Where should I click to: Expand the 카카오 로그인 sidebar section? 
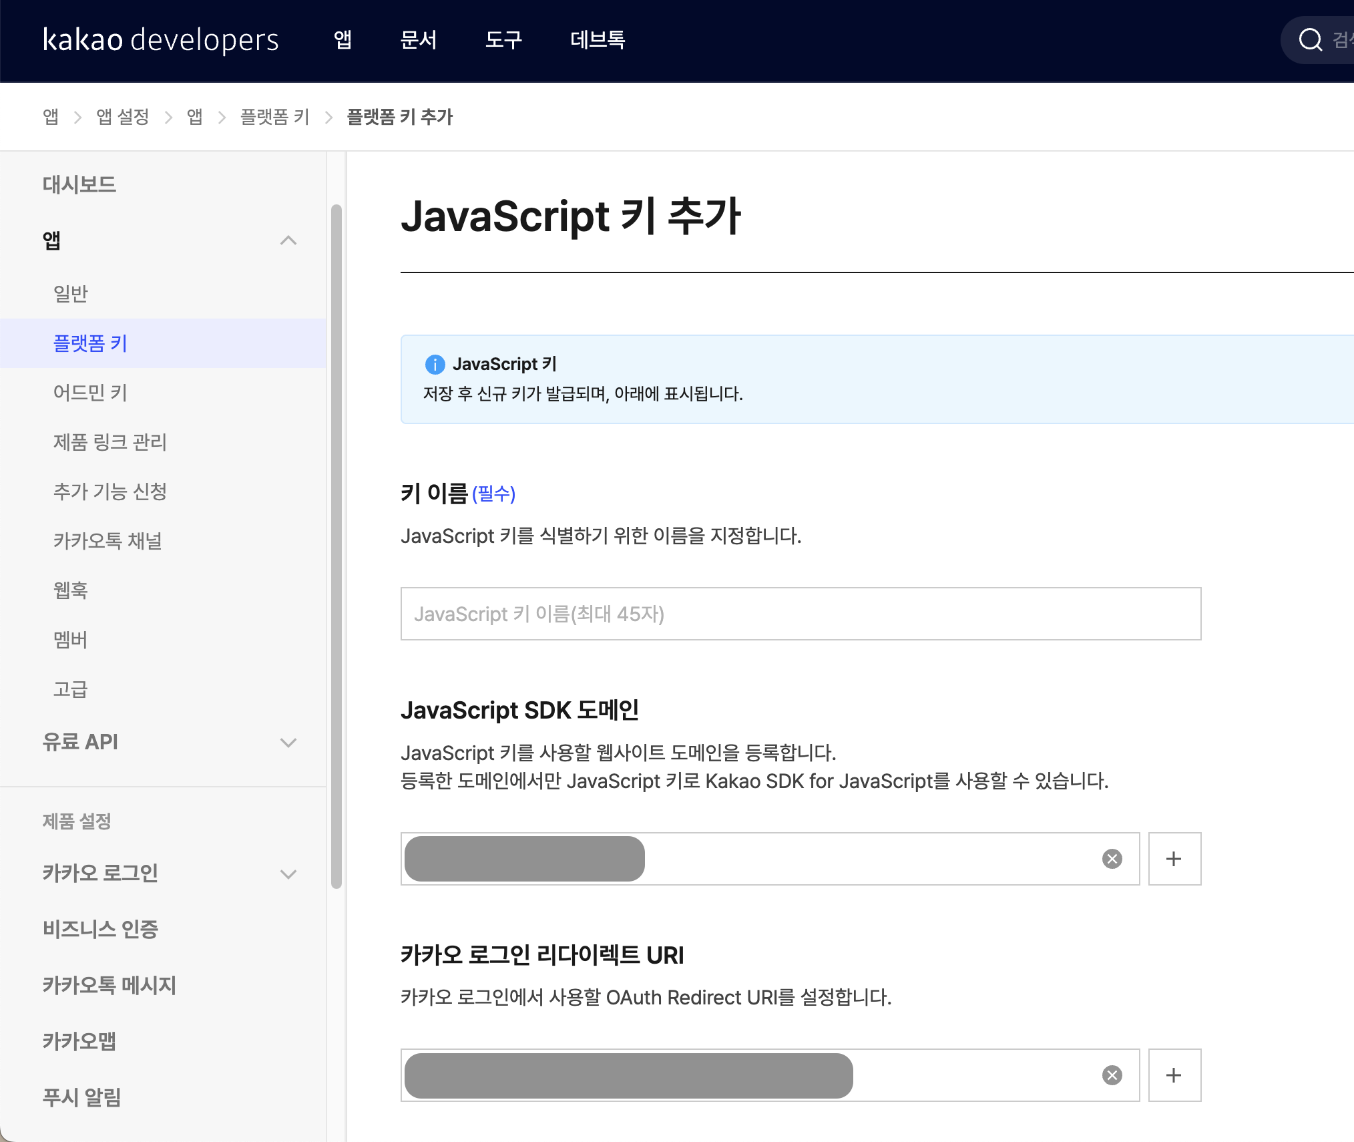click(x=288, y=874)
